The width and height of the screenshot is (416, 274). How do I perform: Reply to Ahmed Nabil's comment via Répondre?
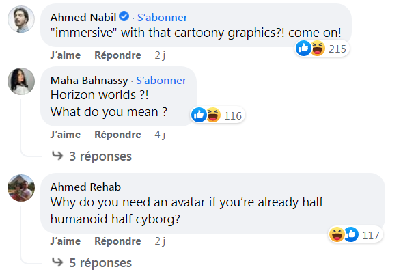click(117, 55)
